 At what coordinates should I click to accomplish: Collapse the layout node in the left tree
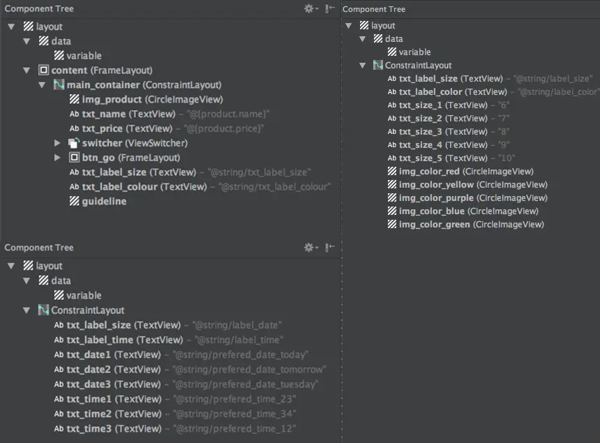tap(10, 26)
